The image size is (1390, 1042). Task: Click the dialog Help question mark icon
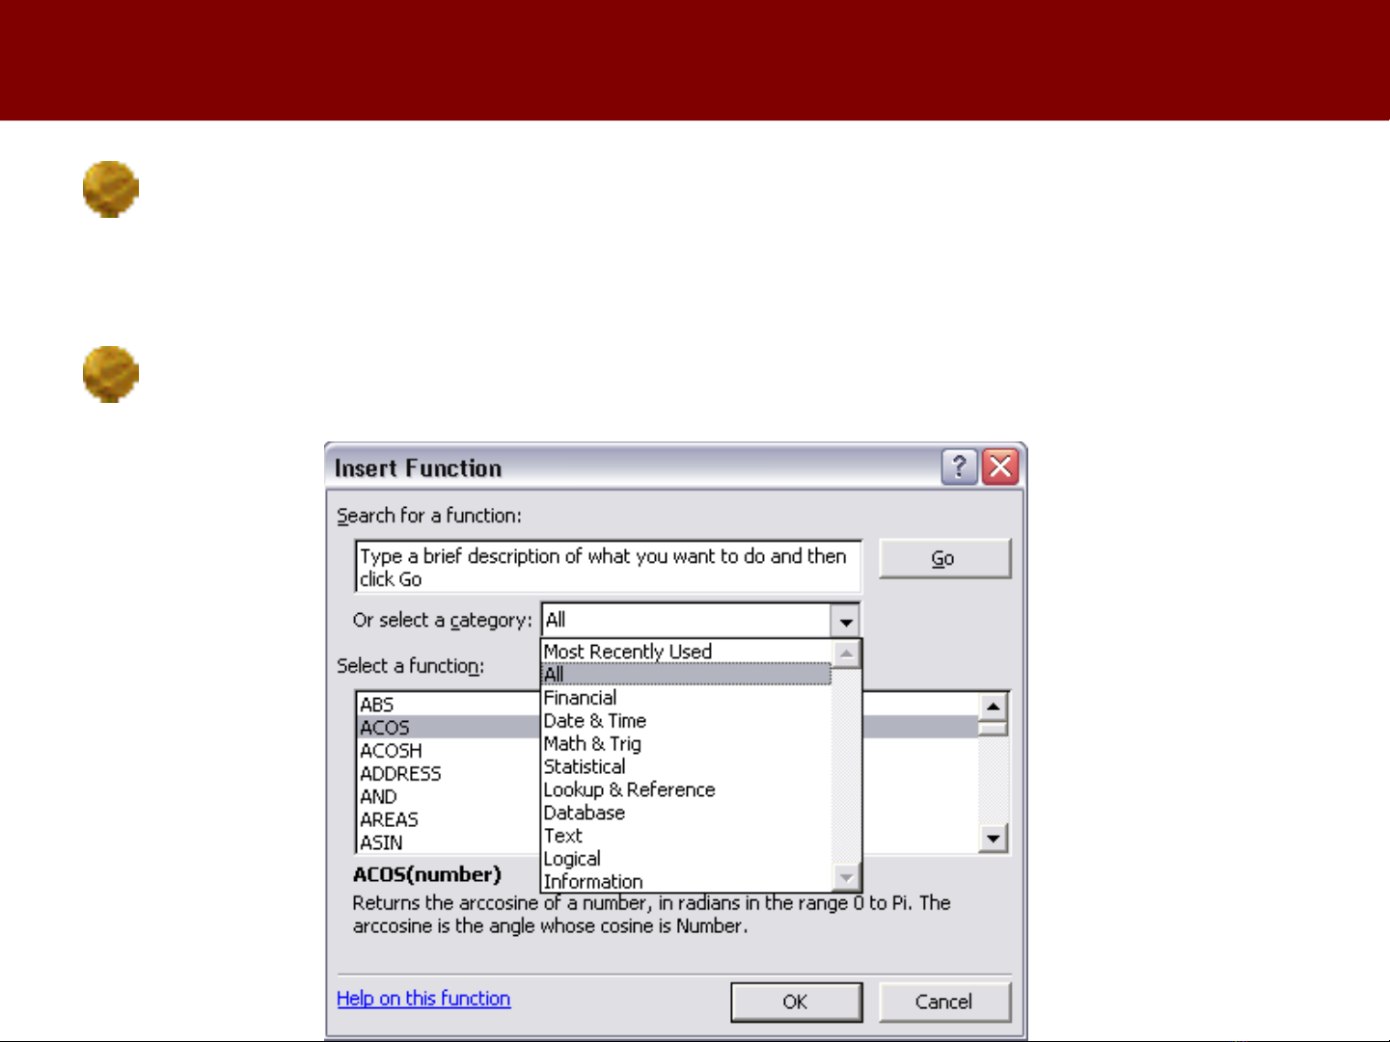[x=959, y=468]
